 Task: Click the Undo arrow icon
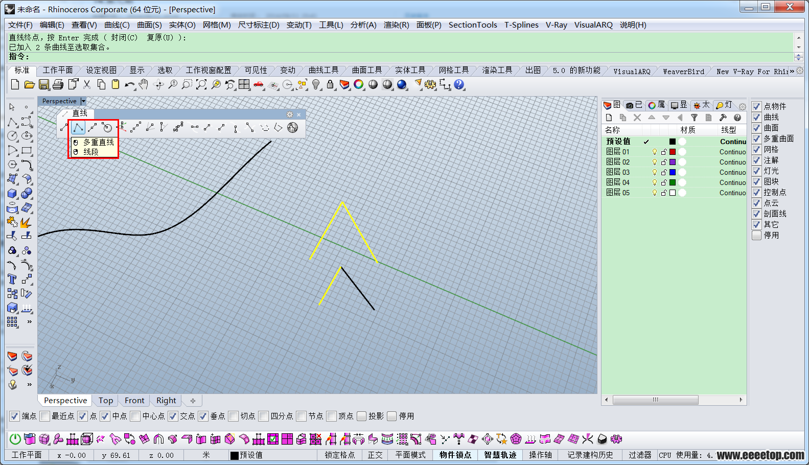click(130, 85)
